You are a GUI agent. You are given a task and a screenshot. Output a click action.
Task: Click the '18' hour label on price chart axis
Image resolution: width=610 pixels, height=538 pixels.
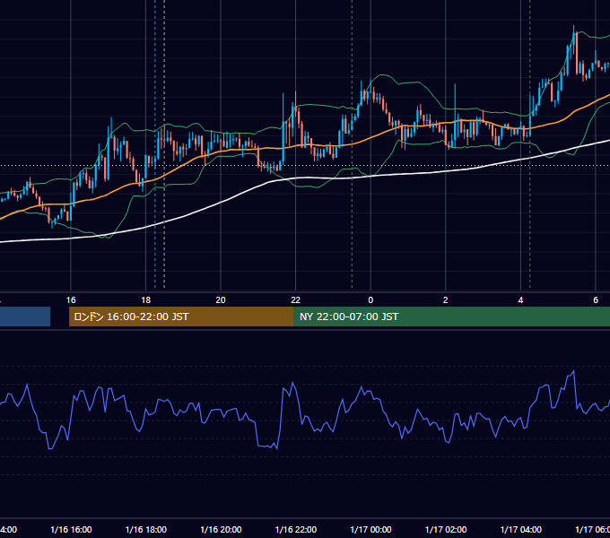pyautogui.click(x=146, y=300)
